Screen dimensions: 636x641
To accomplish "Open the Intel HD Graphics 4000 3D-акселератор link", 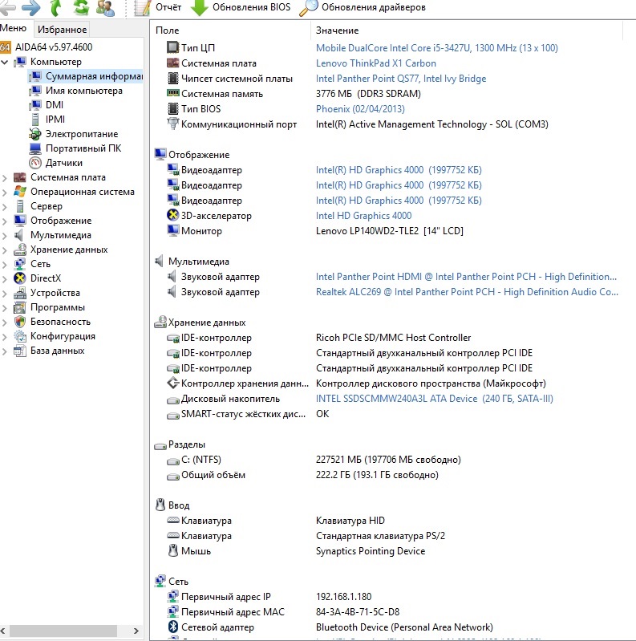I will 363,216.
